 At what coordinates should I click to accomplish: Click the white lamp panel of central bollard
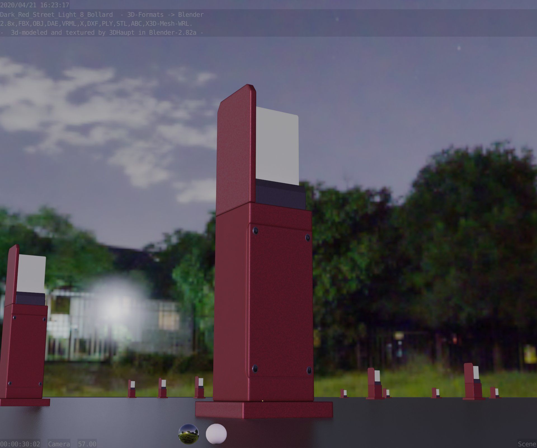pyautogui.click(x=277, y=146)
